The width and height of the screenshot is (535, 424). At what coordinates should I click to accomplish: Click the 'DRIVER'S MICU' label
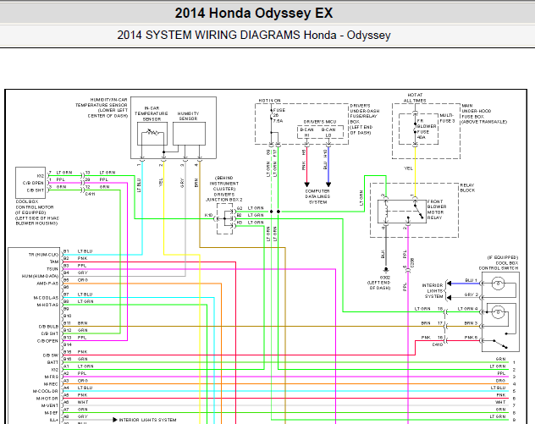click(320, 122)
